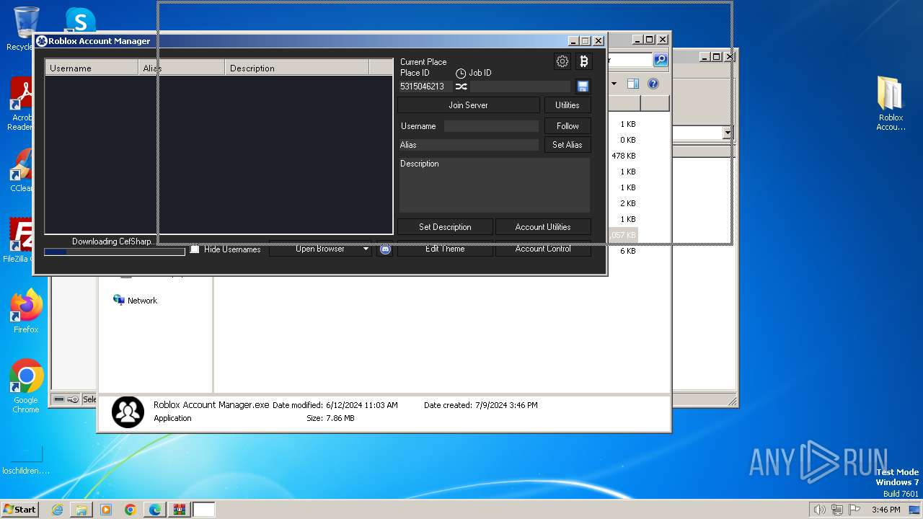Focus the Description text area
This screenshot has height=519, width=923.
click(494, 185)
